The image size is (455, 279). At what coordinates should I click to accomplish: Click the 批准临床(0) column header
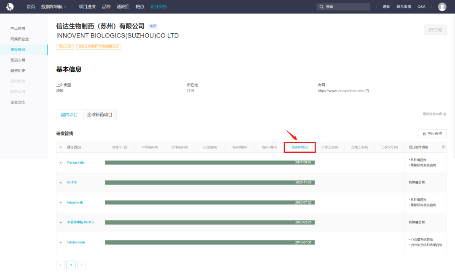(179, 147)
